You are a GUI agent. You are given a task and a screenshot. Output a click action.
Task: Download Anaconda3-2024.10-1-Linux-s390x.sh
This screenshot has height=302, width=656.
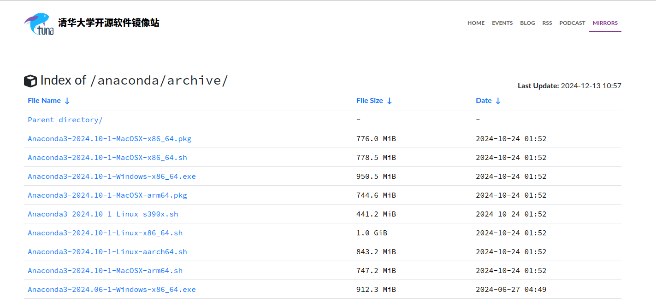pyautogui.click(x=103, y=214)
